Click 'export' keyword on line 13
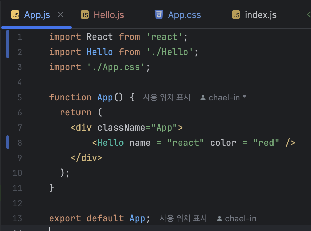 coord(65,218)
